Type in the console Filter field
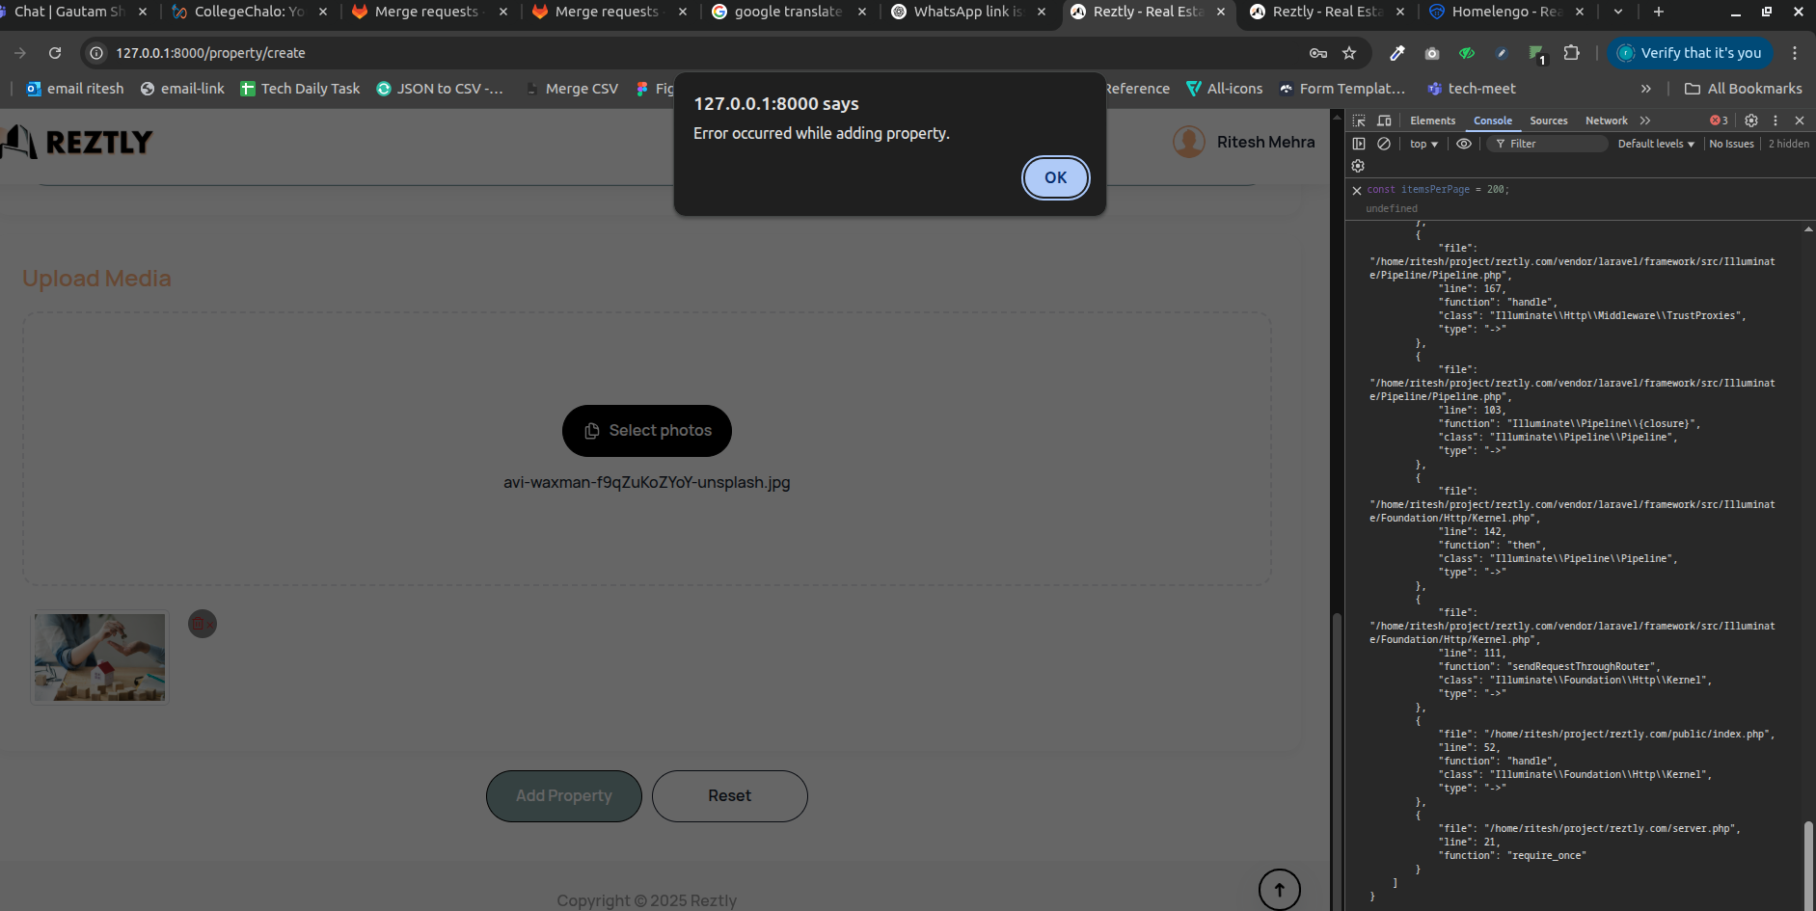The image size is (1816, 911). coord(1555,144)
